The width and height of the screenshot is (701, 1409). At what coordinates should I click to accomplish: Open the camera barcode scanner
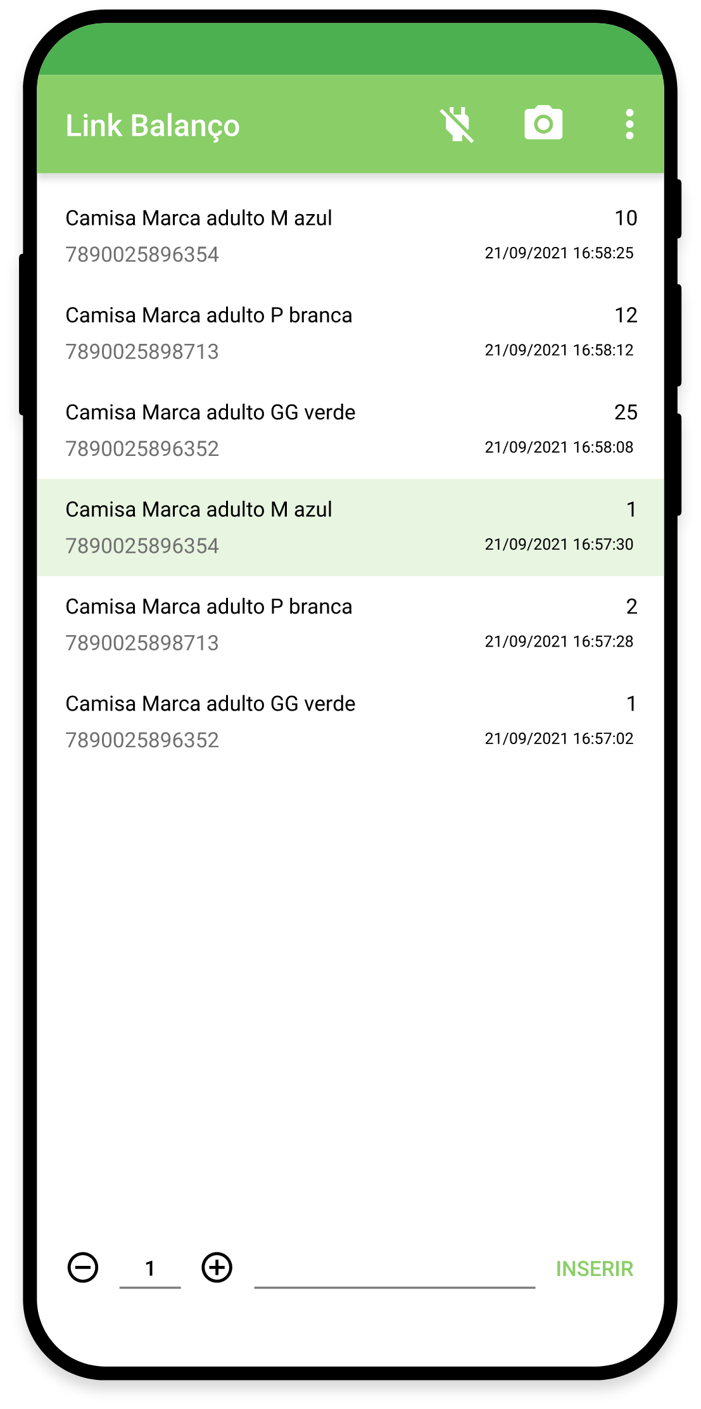pyautogui.click(x=543, y=123)
